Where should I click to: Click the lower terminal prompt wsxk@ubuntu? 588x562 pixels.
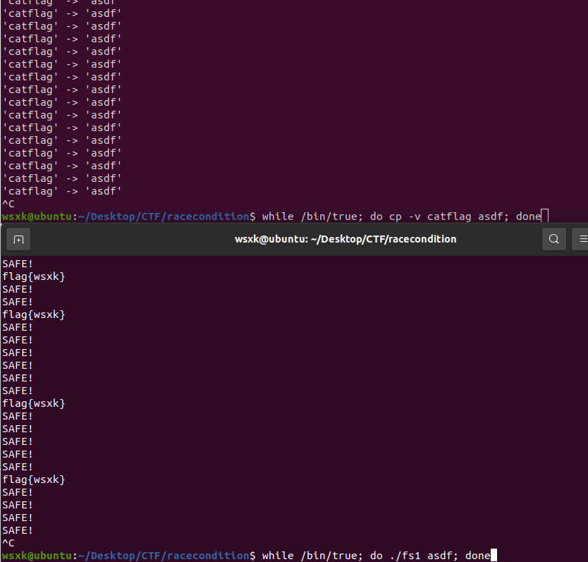37,556
